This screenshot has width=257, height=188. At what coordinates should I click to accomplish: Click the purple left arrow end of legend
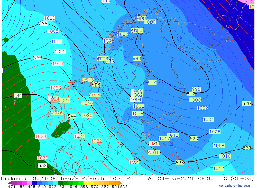(9, 183)
